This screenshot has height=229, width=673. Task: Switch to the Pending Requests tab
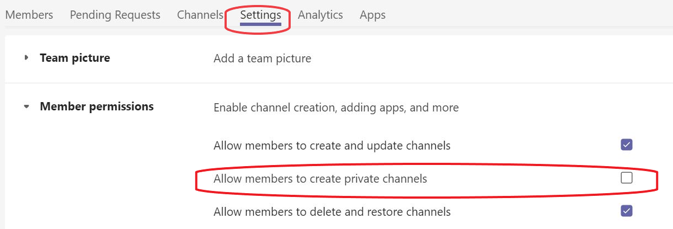(x=115, y=15)
